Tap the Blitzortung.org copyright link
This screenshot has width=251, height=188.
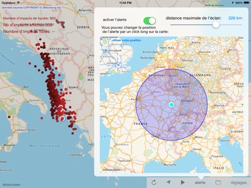pos(31,8)
